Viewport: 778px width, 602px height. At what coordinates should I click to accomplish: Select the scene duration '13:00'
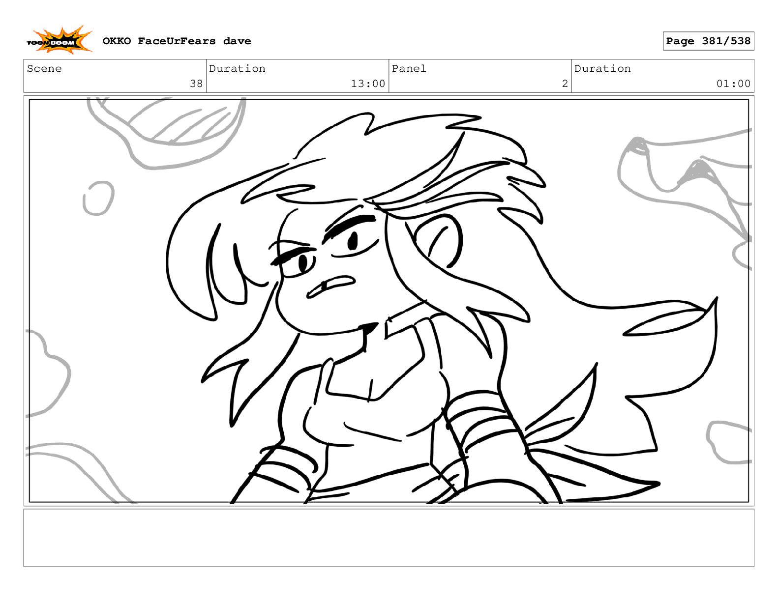click(368, 84)
